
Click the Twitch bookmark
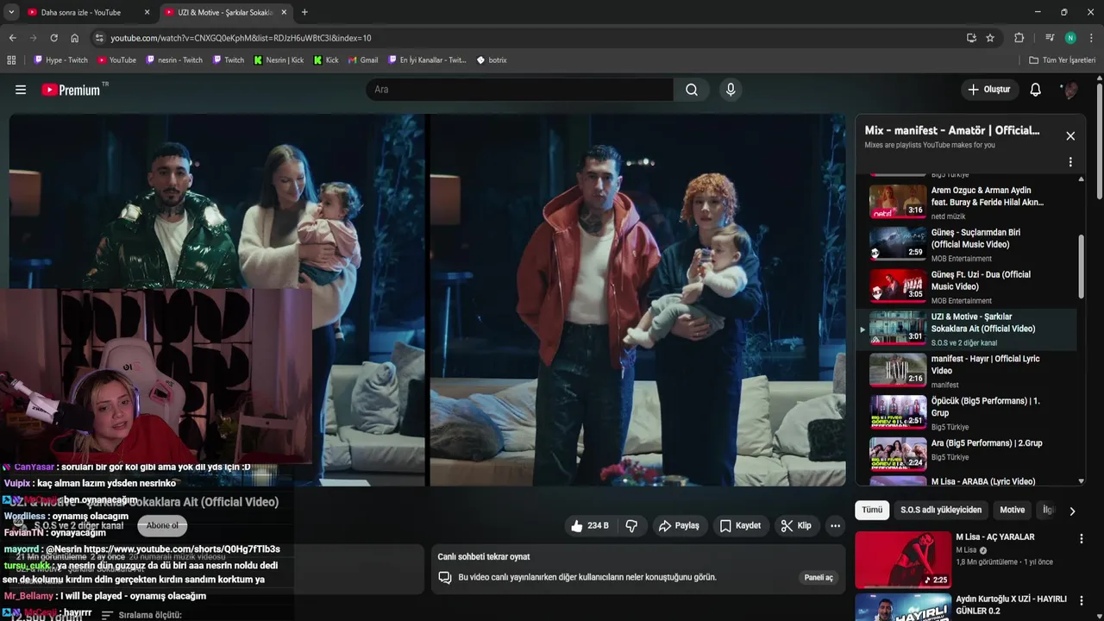pos(228,60)
